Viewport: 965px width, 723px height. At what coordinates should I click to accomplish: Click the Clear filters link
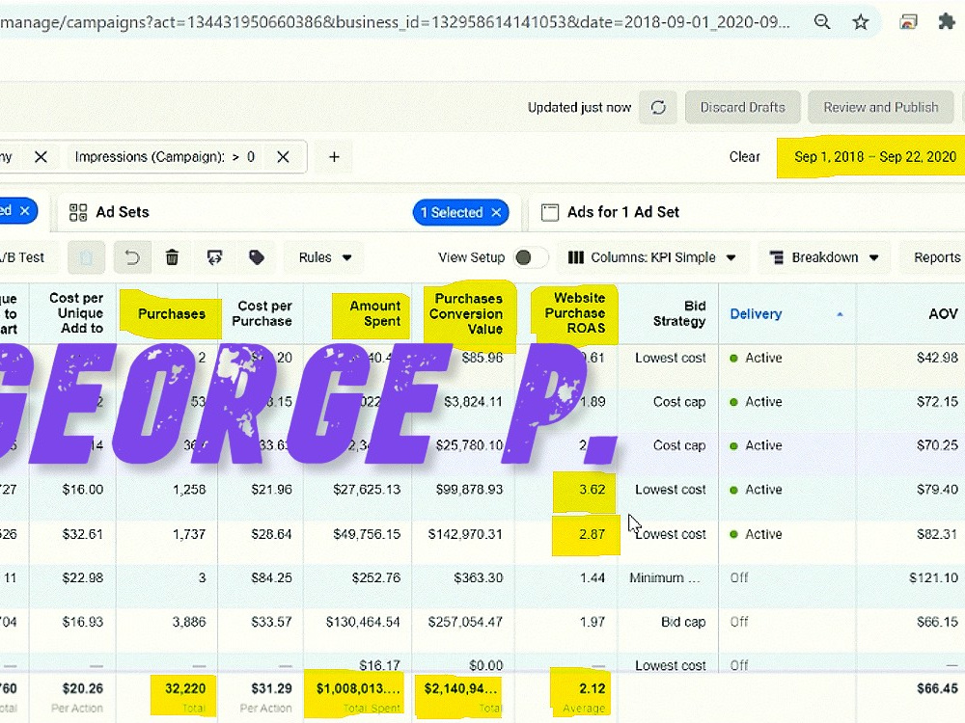[745, 157]
